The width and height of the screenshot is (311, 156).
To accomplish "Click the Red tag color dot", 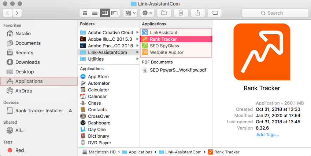I will [10, 150].
